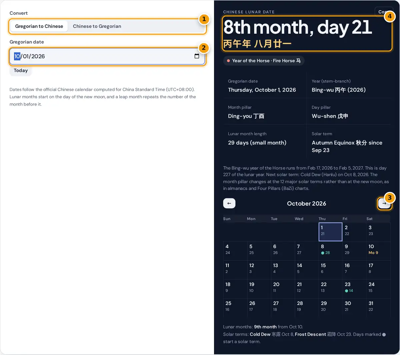The width and height of the screenshot is (400, 355).
Task: Pick October 25 calendar day
Action: coord(235,308)
